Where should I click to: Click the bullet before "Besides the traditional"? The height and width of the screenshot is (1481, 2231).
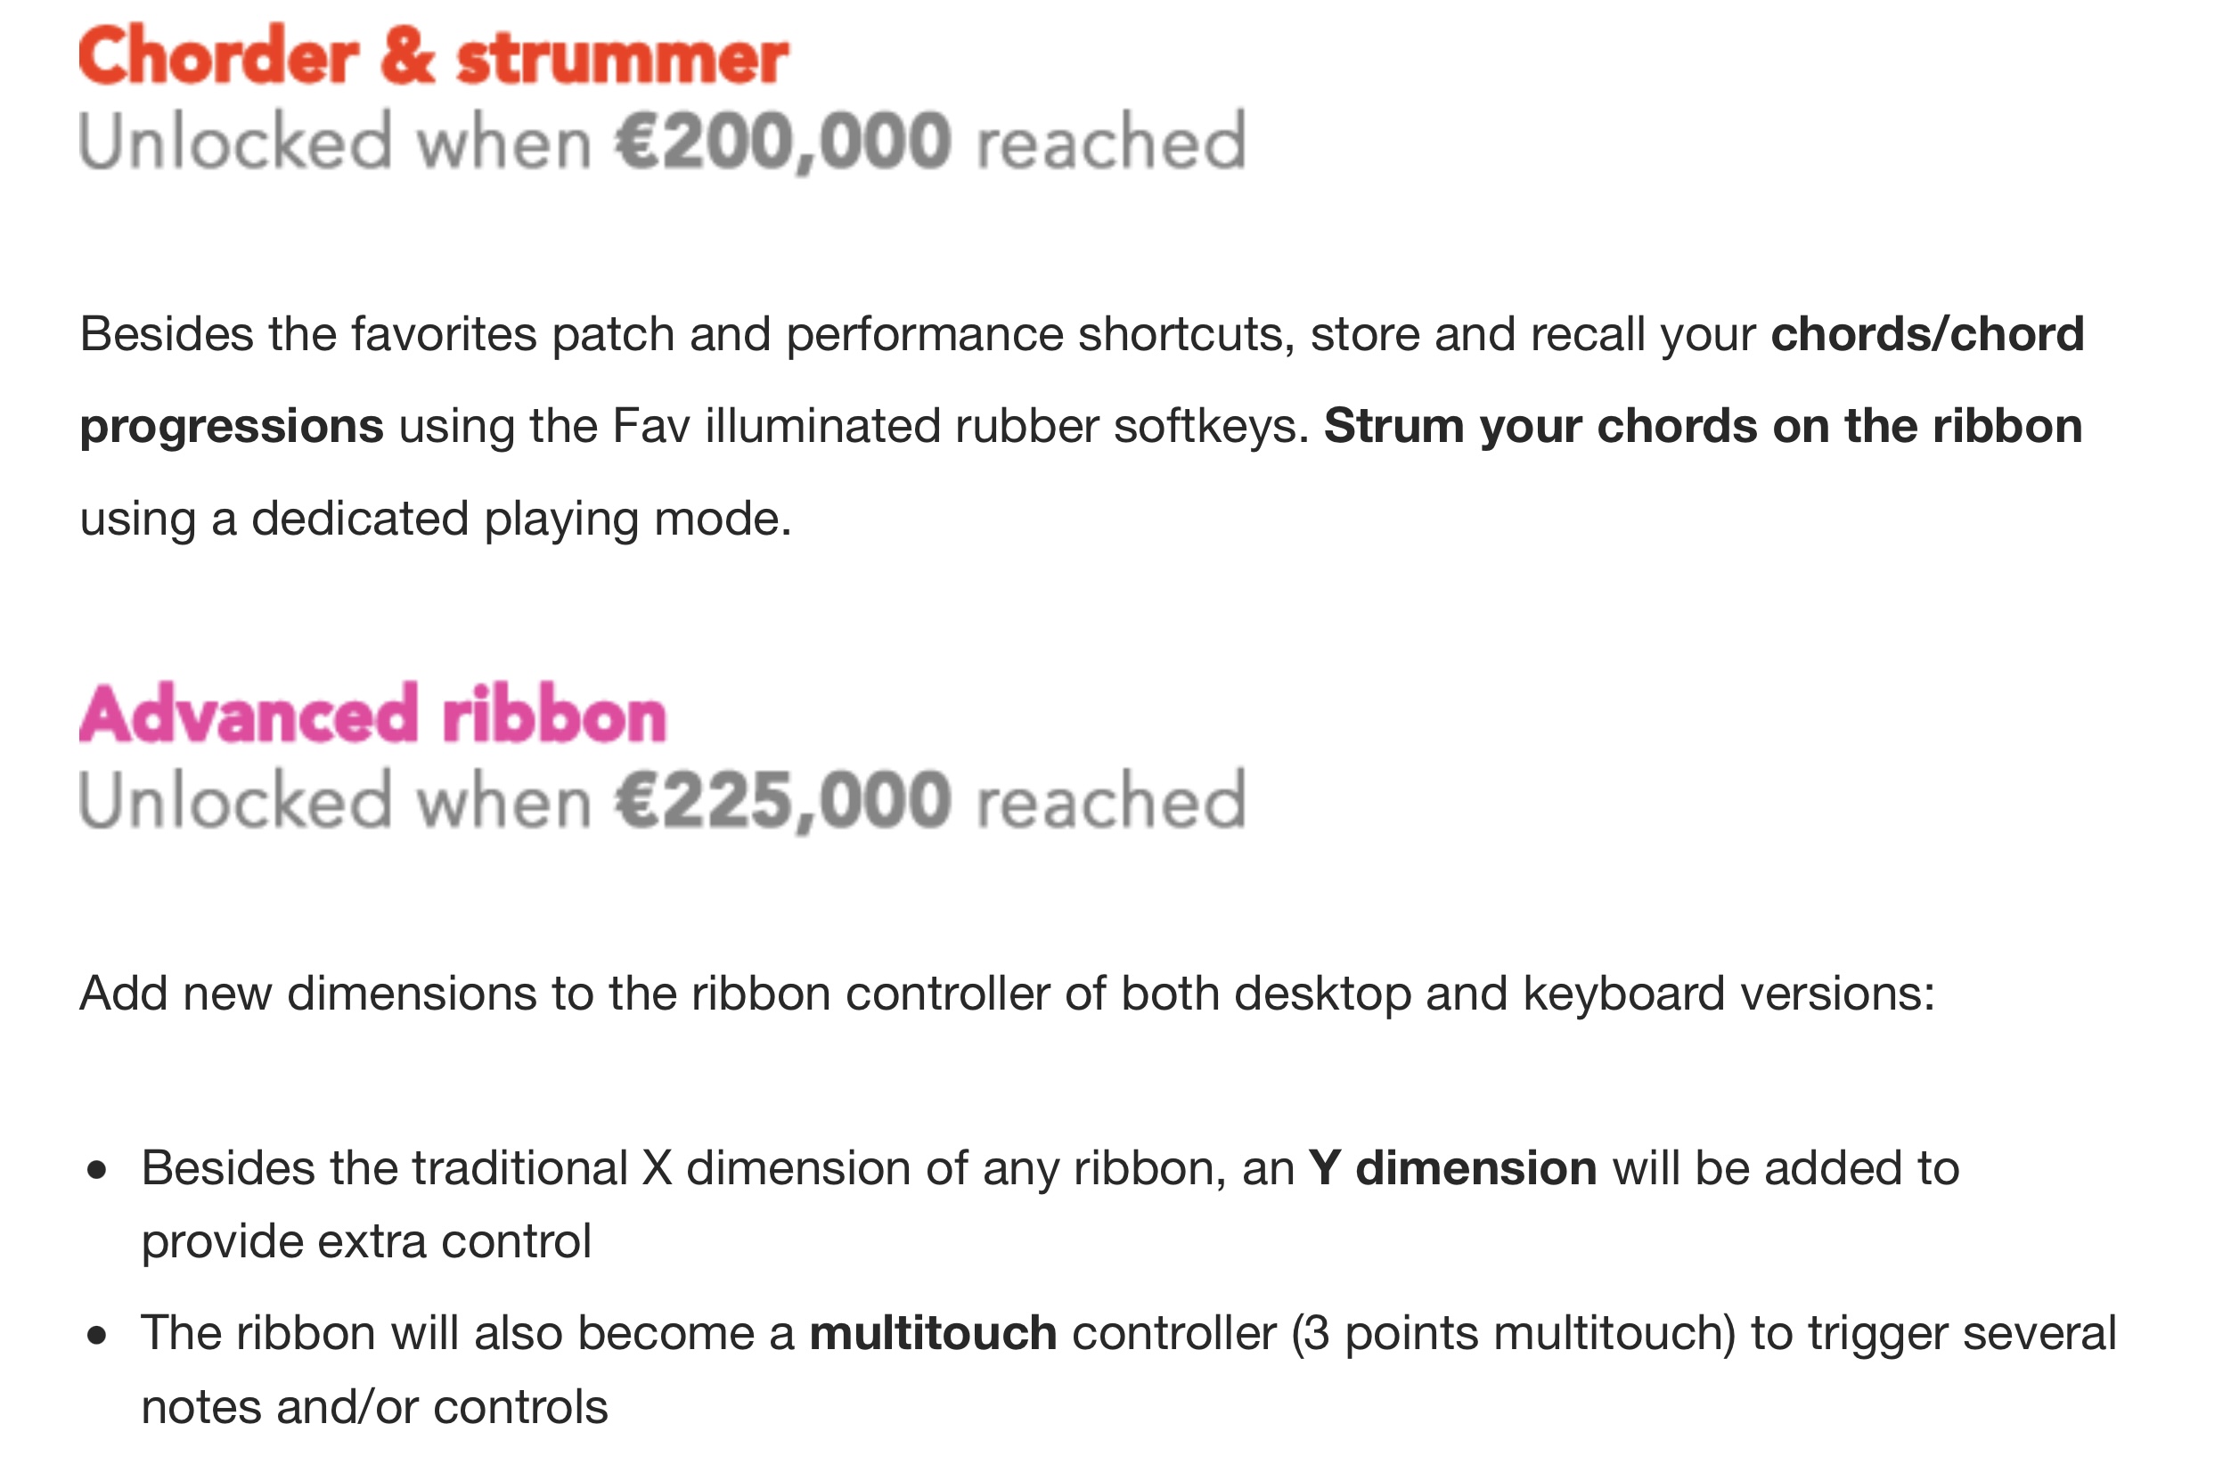(x=96, y=1171)
